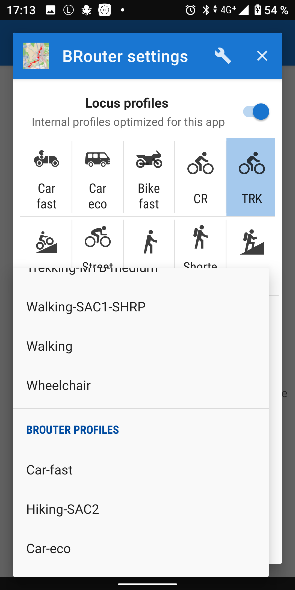
Task: Choose the Bike fast motorcycle icon
Action: click(x=149, y=178)
